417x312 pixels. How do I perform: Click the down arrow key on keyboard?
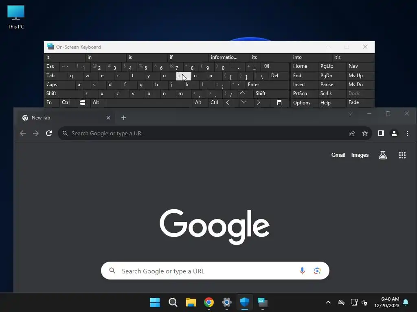click(x=244, y=102)
